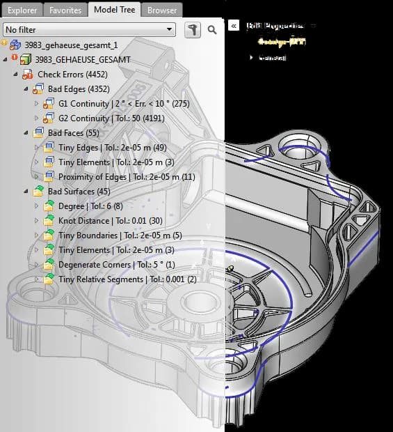The width and height of the screenshot is (393, 432).
Task: Collapse the Bad Faces branch
Action: click(x=26, y=133)
